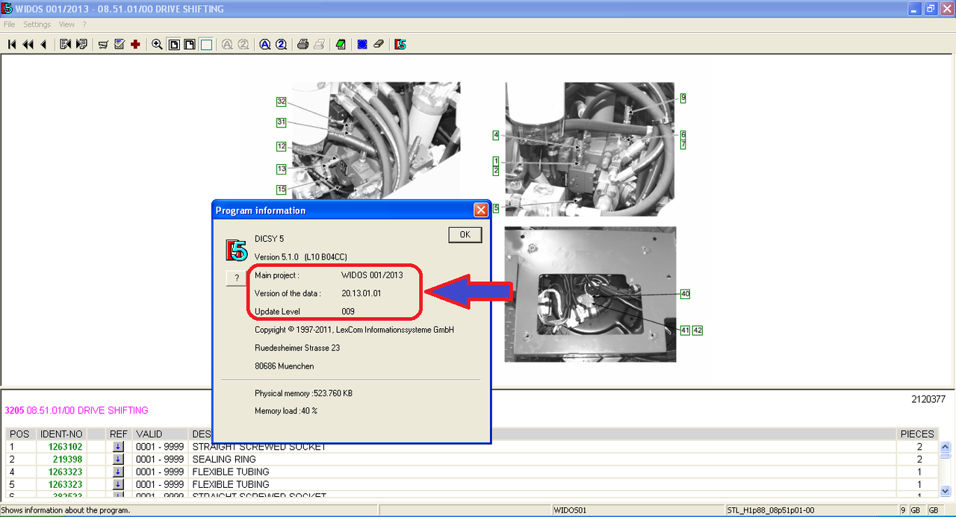This screenshot has height=517, width=956.
Task: Select the eraser toolbar icon
Action: tap(379, 45)
